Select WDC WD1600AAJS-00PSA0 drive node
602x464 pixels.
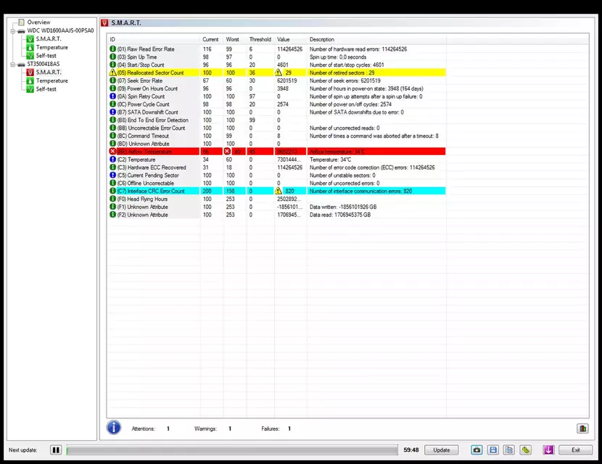tap(60, 30)
